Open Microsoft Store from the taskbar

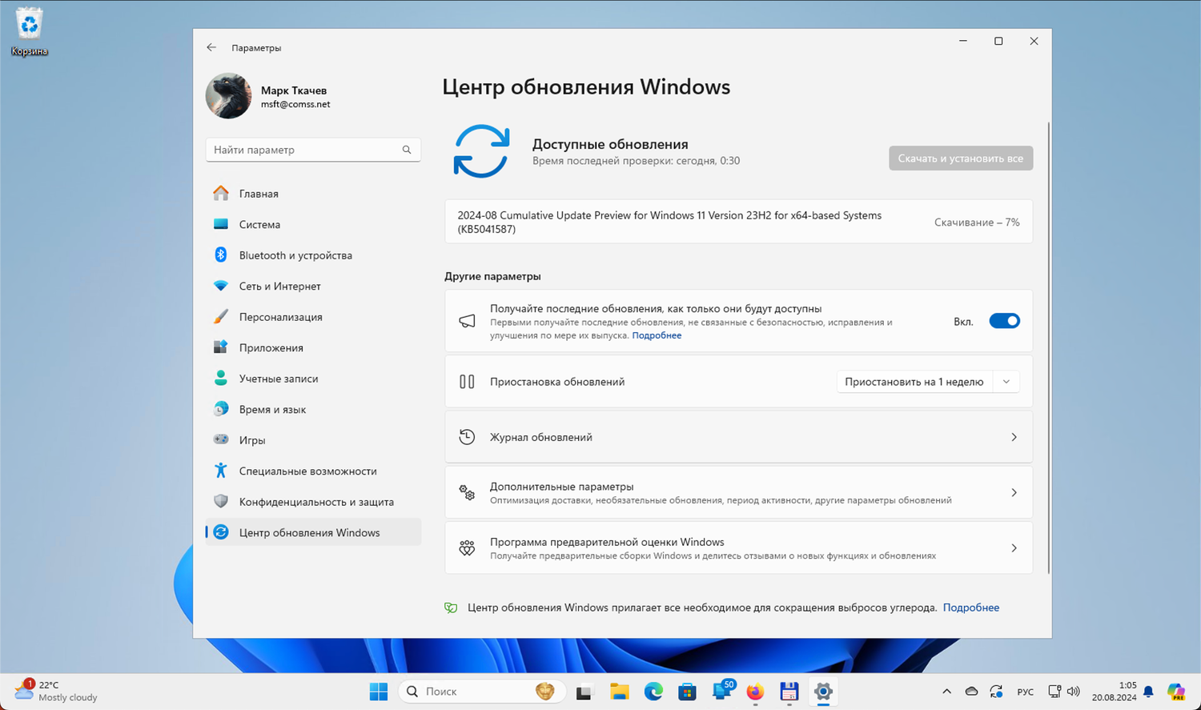tap(687, 692)
